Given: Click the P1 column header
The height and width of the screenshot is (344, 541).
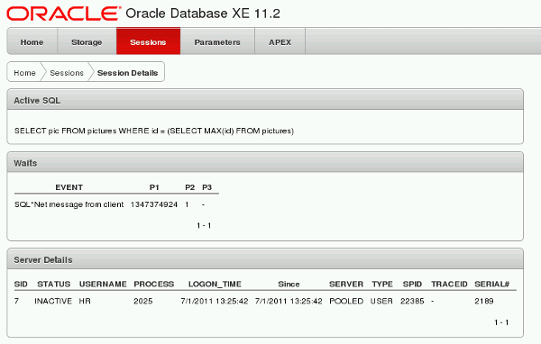Looking at the screenshot, I should [x=154, y=187].
